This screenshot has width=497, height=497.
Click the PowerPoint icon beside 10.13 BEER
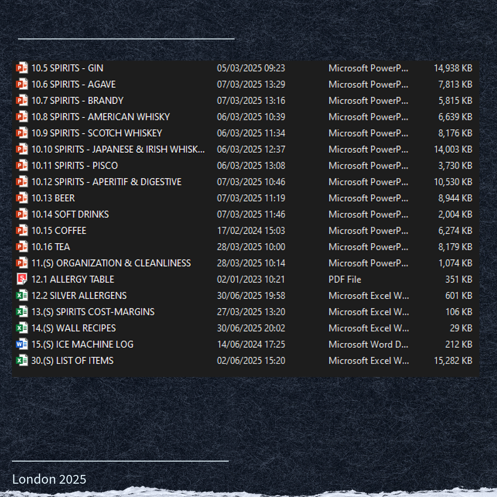[x=22, y=198]
